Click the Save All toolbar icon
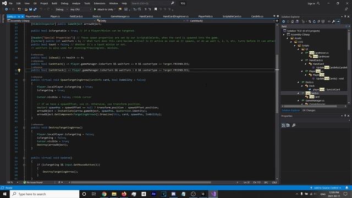 (35, 9)
